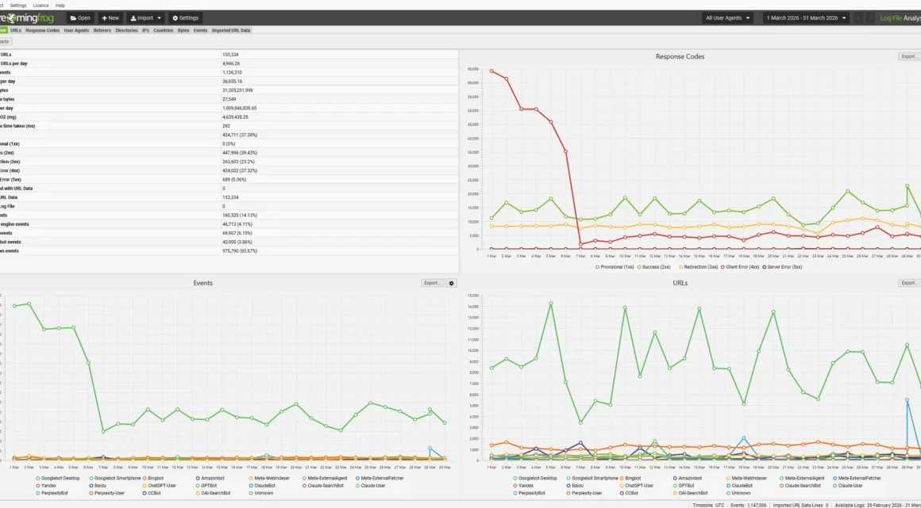Select Googlebot Smartphone legend in URLs chart
The image size is (921, 508).
pos(592,478)
